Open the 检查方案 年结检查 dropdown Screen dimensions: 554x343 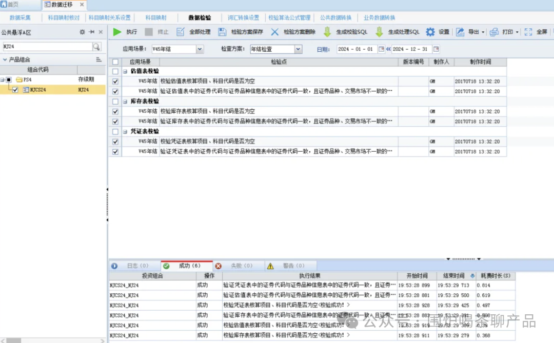298,49
